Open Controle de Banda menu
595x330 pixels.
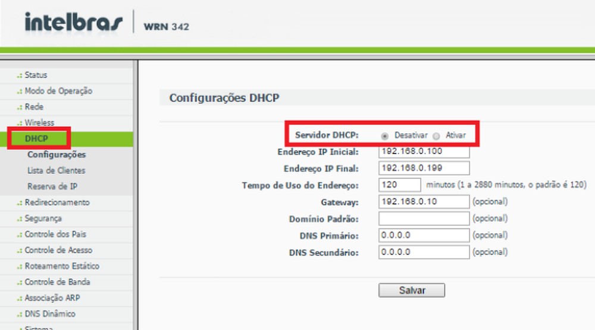(57, 282)
